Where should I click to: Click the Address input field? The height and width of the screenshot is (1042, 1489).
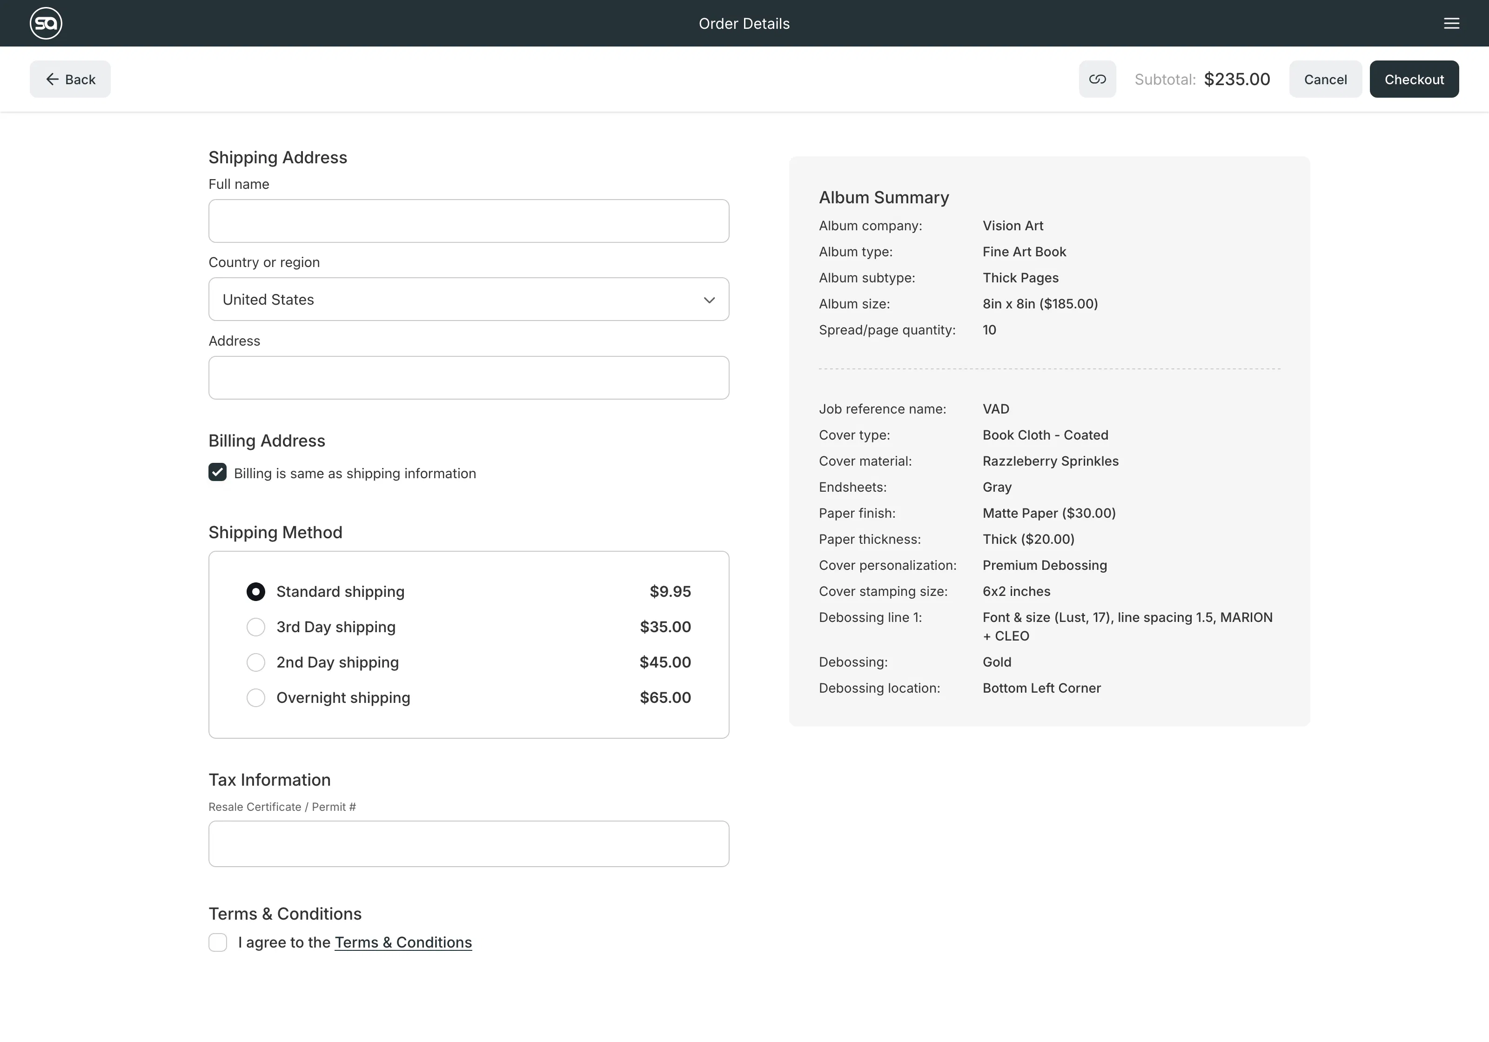click(x=468, y=377)
